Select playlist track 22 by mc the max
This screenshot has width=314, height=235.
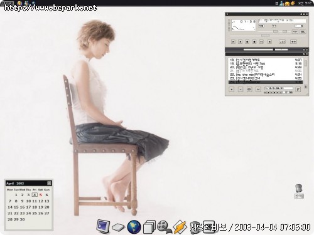[266, 75]
